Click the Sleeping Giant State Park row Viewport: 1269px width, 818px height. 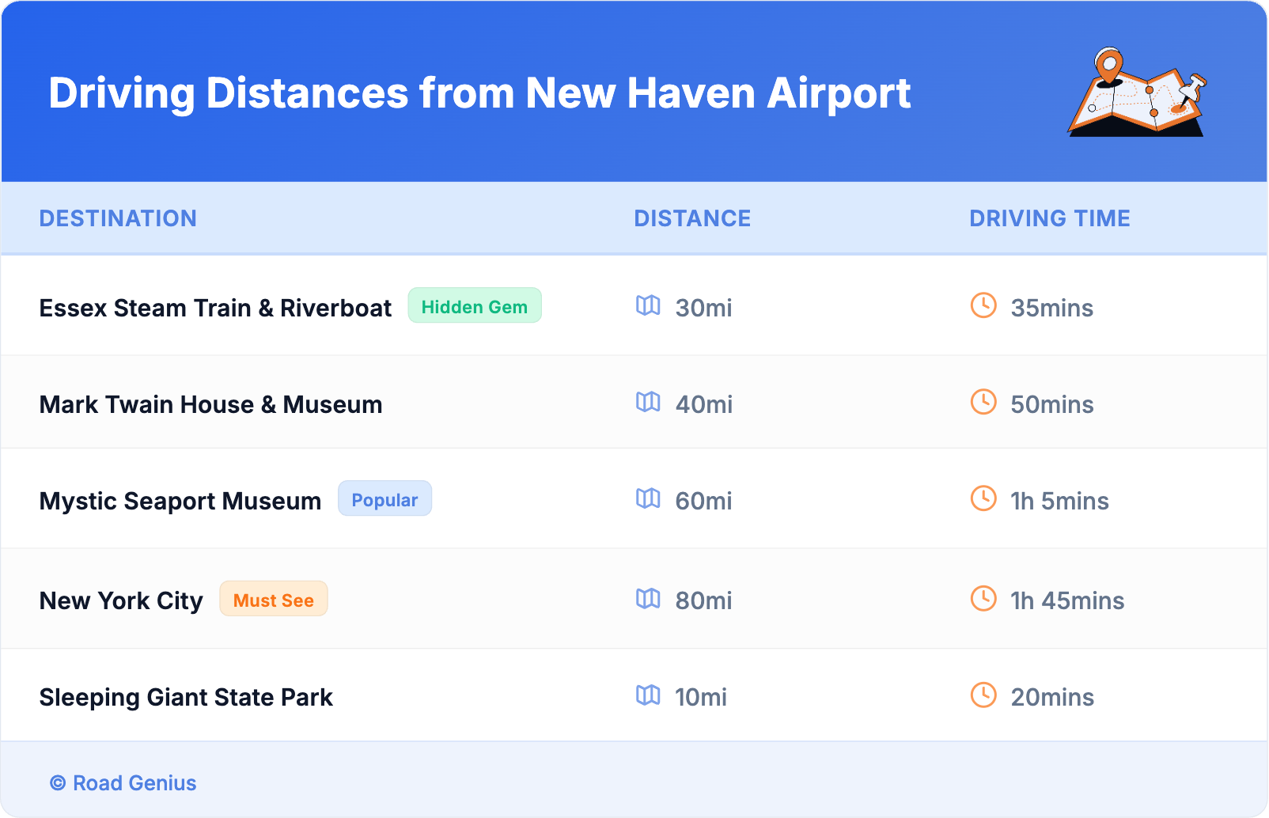[x=186, y=697]
